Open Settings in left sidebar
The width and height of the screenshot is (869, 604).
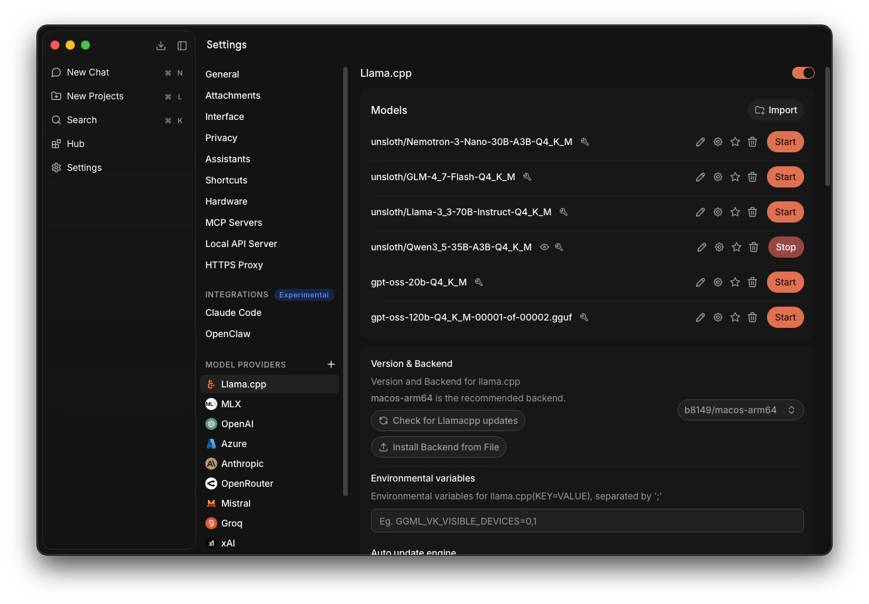click(x=119, y=168)
